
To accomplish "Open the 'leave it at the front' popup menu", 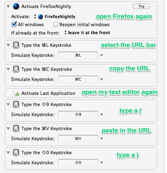I will (x=87, y=33).
